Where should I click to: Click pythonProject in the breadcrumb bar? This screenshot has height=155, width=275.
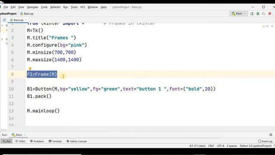8,13
